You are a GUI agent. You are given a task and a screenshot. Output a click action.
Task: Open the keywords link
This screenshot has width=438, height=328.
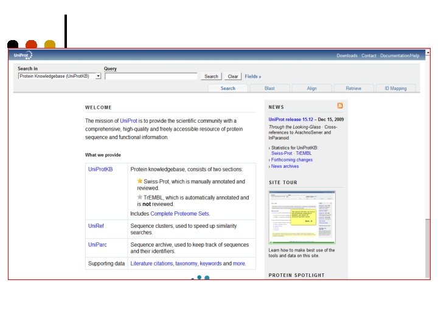(210, 263)
